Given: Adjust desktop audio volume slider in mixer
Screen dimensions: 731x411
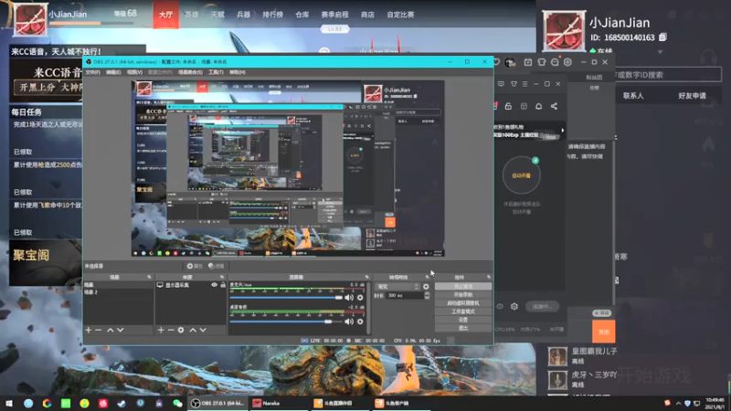Looking at the screenshot, I should [286, 321].
